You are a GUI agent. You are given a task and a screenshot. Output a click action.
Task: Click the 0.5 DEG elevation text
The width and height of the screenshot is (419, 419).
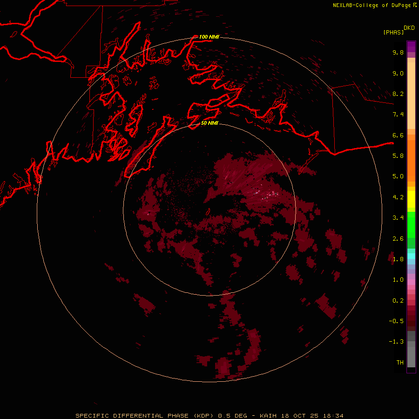tap(232, 416)
